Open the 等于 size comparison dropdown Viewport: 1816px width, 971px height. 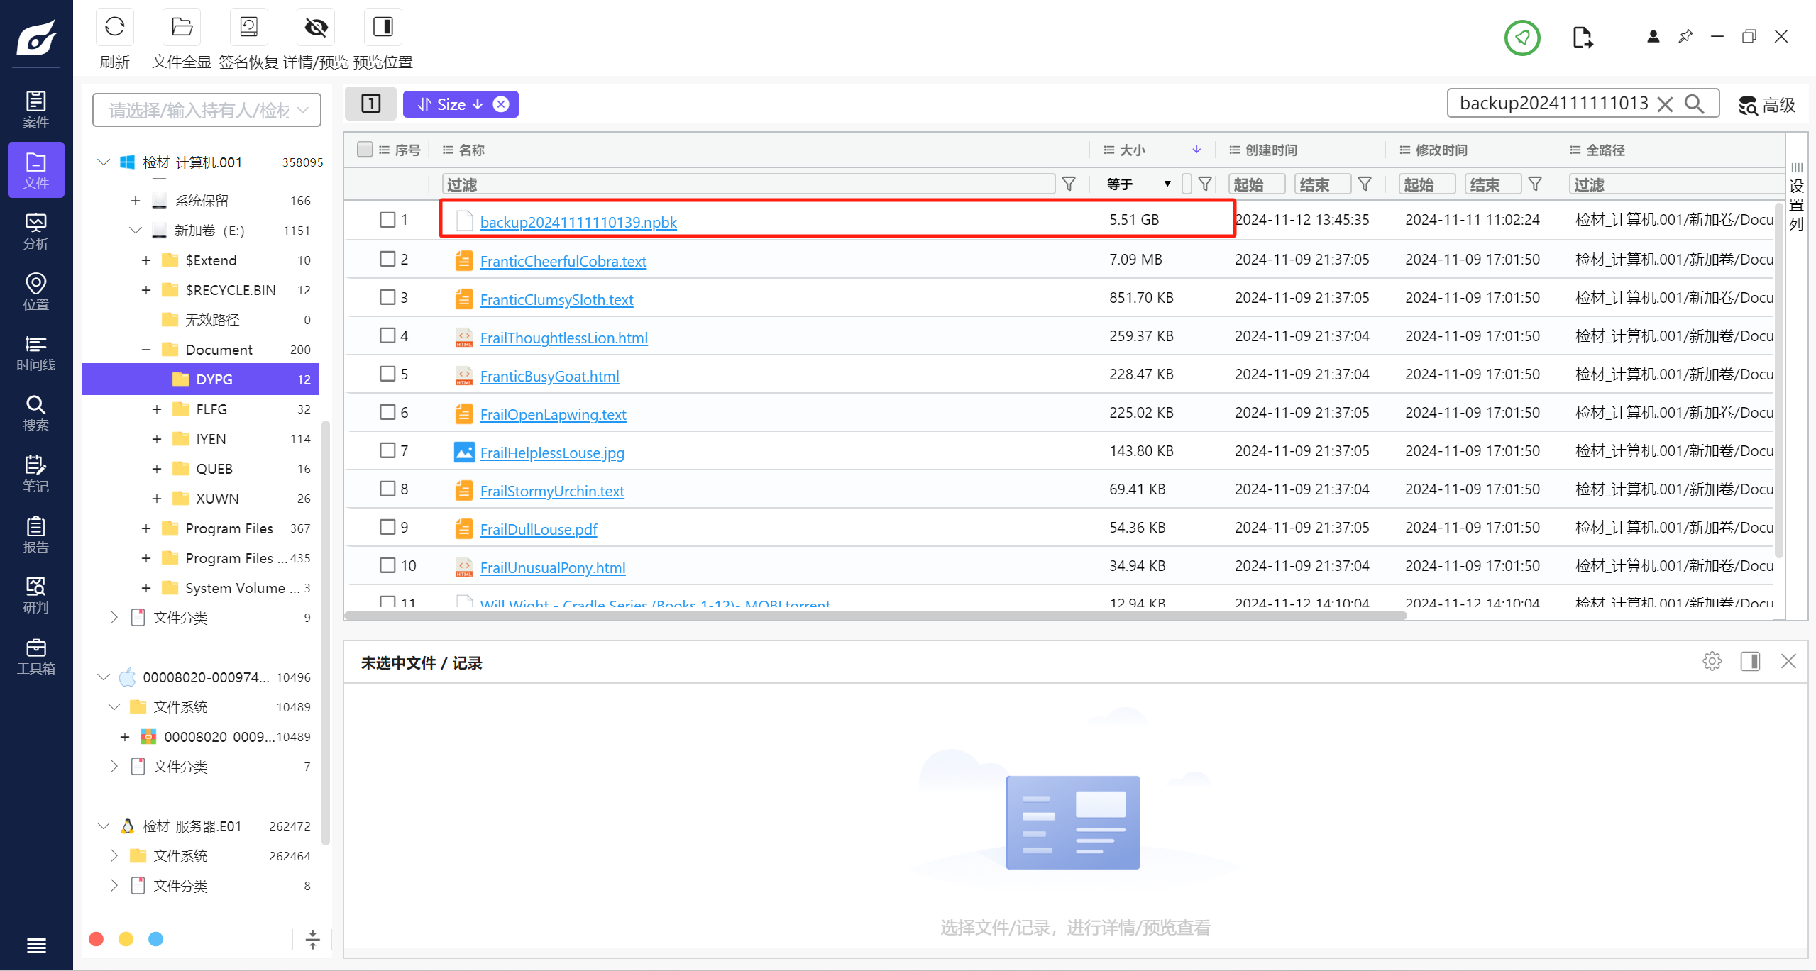1138,184
